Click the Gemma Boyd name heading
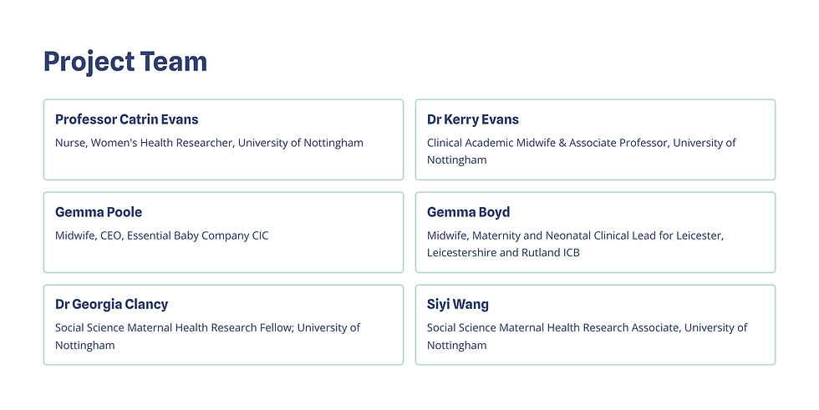The width and height of the screenshot is (819, 410). [468, 212]
